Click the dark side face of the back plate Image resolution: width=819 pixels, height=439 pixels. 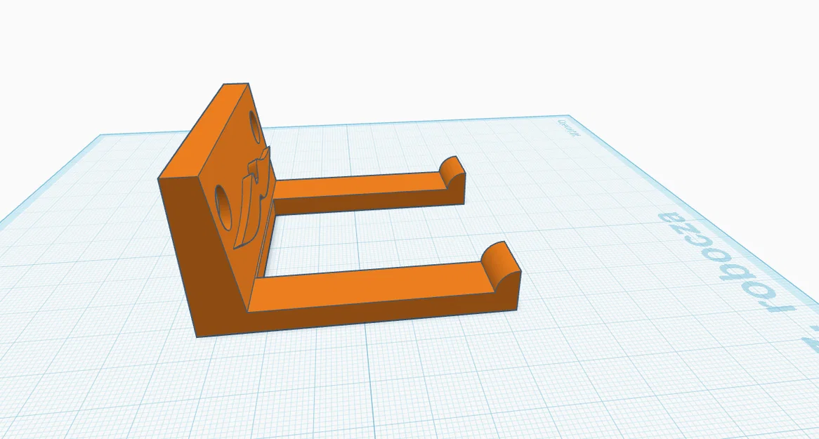pos(201,256)
